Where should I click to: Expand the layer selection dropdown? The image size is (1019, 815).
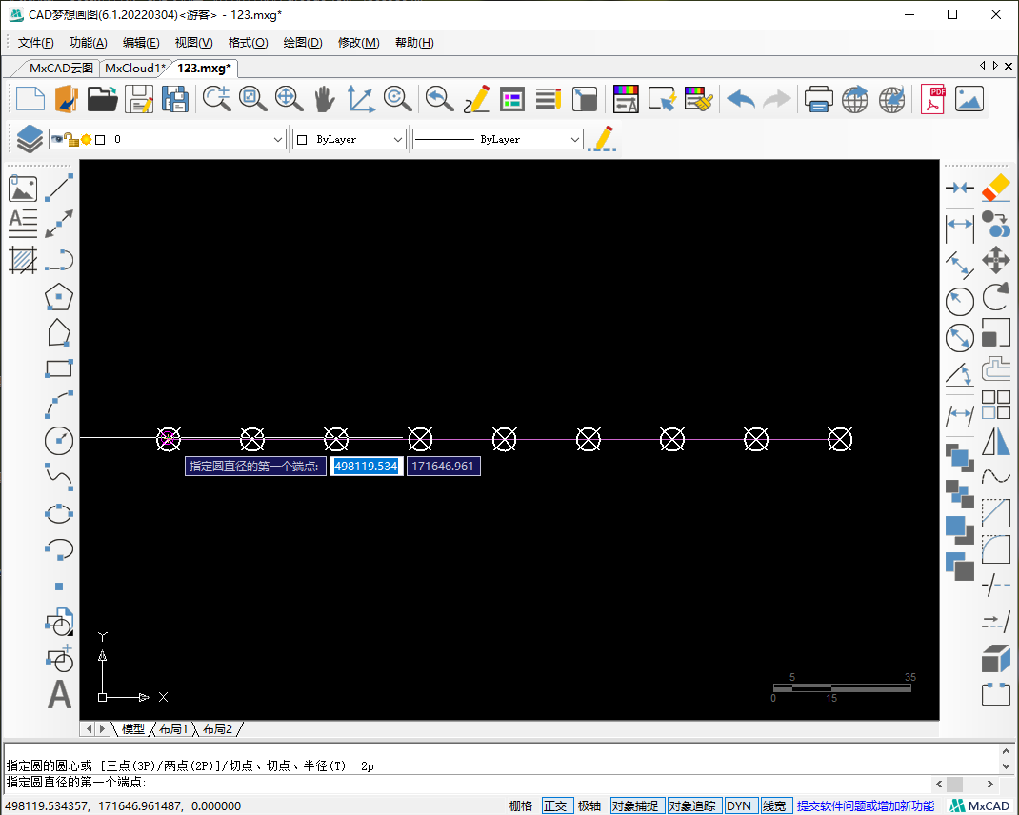point(278,140)
